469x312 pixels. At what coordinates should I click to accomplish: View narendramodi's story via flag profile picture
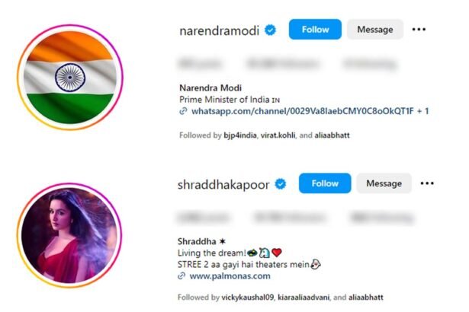70,78
